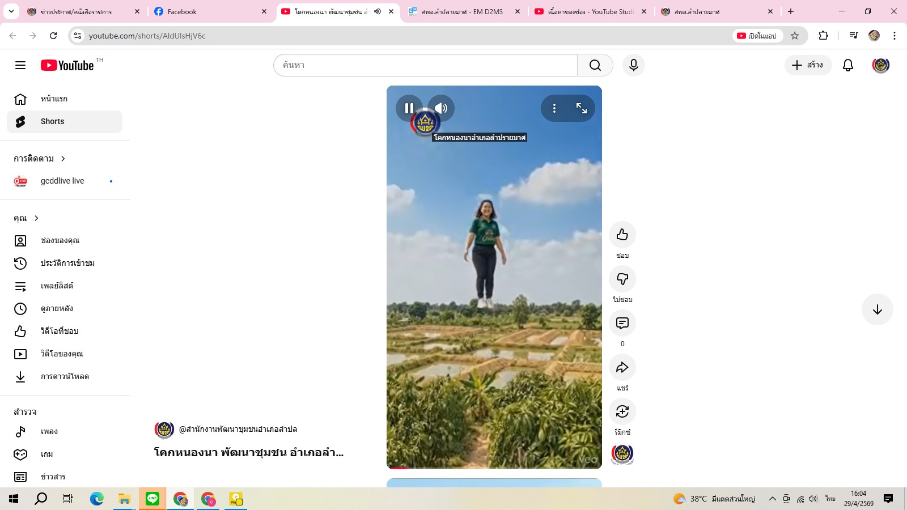Click the red video progress bar
The width and height of the screenshot is (907, 510).
click(x=398, y=468)
